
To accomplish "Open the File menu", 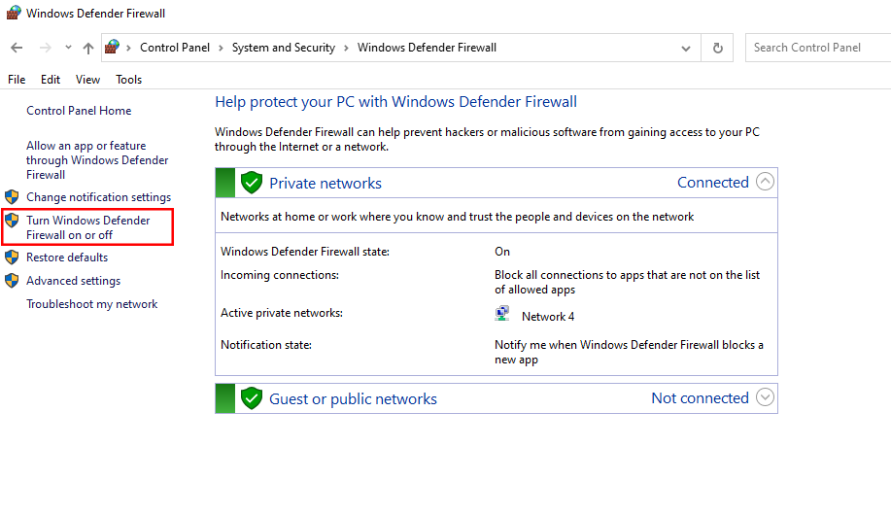I will coord(17,80).
